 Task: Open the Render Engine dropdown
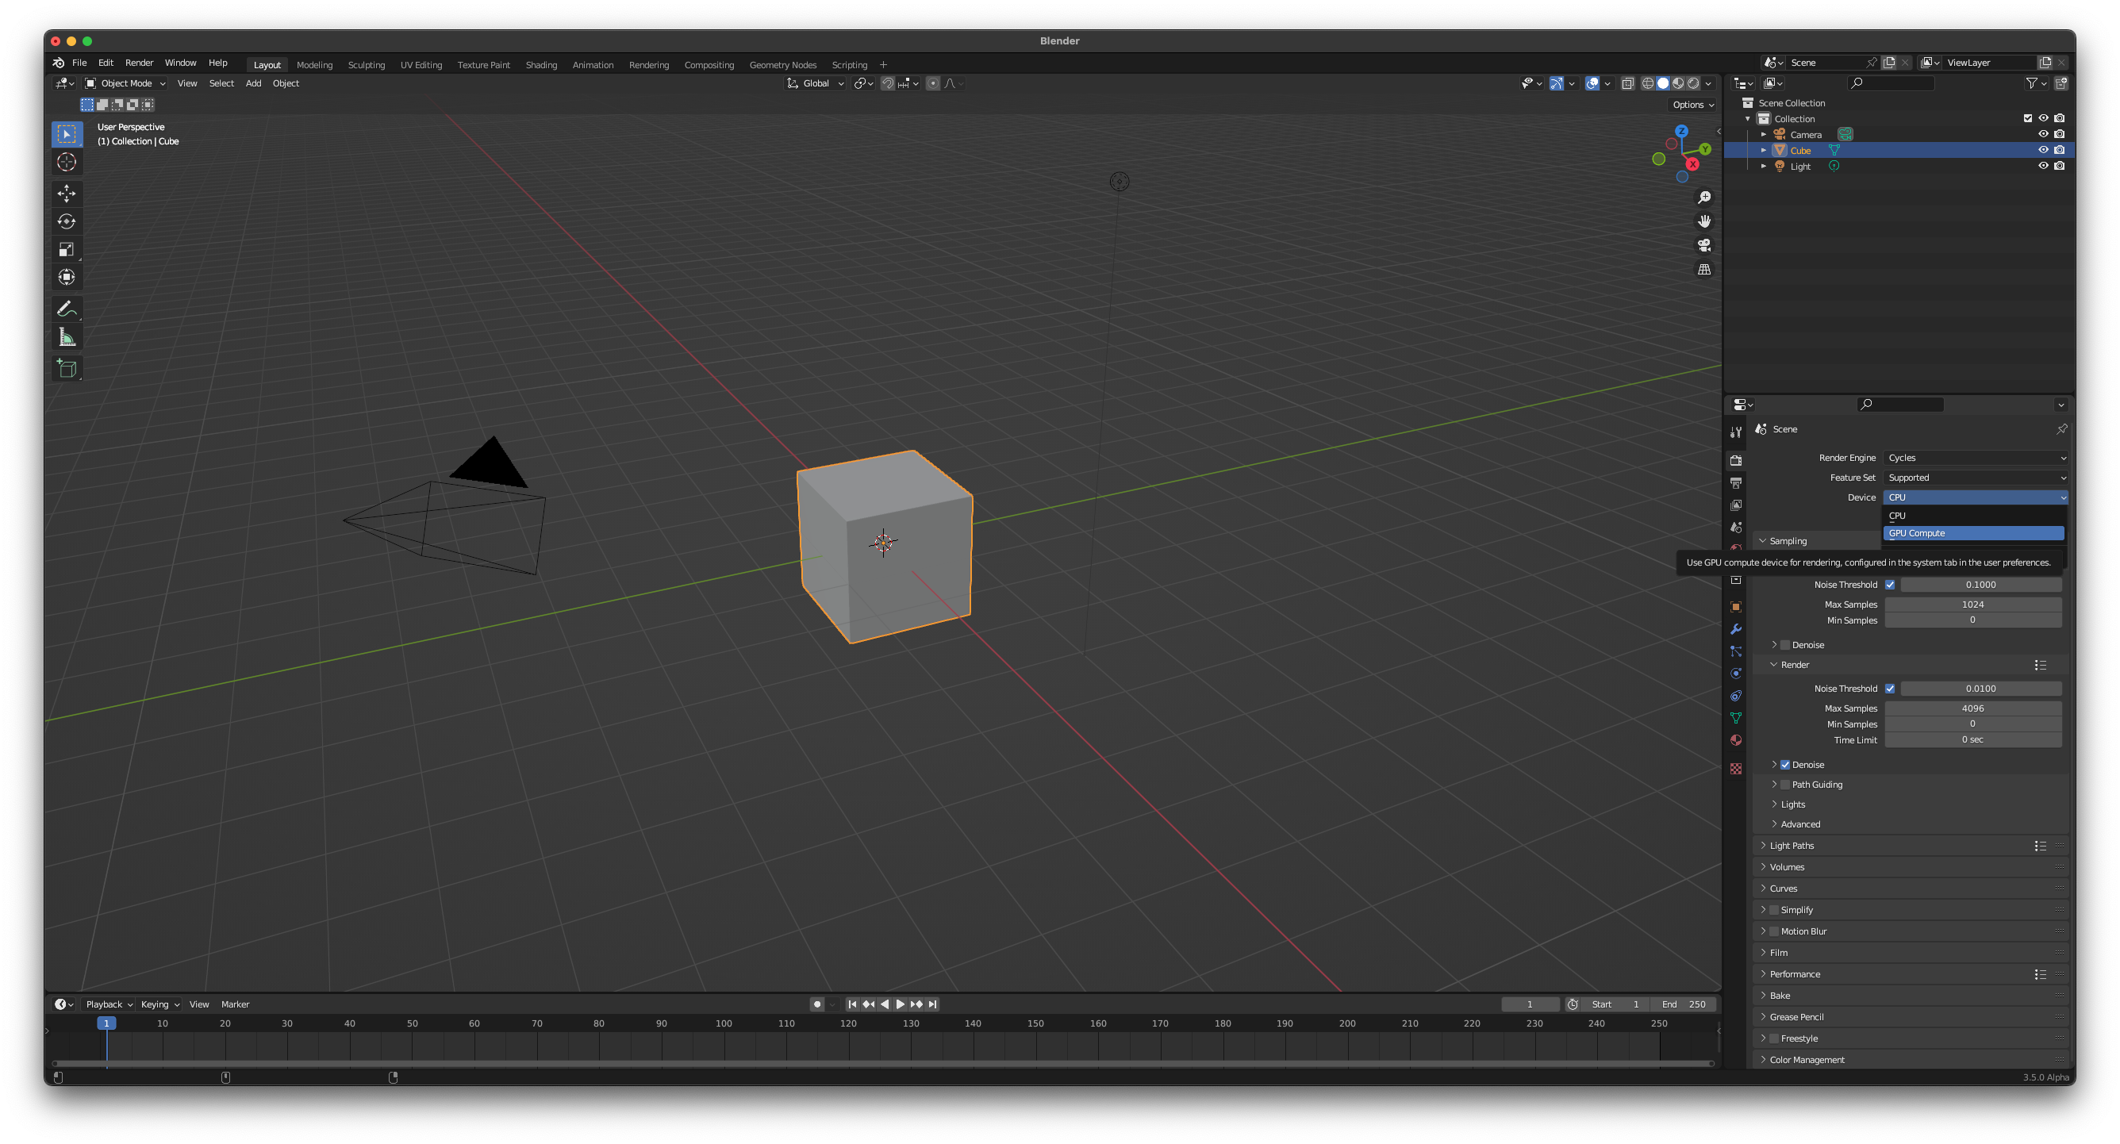click(1975, 458)
